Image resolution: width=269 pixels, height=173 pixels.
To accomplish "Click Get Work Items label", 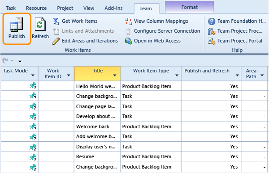I will coord(80,21).
